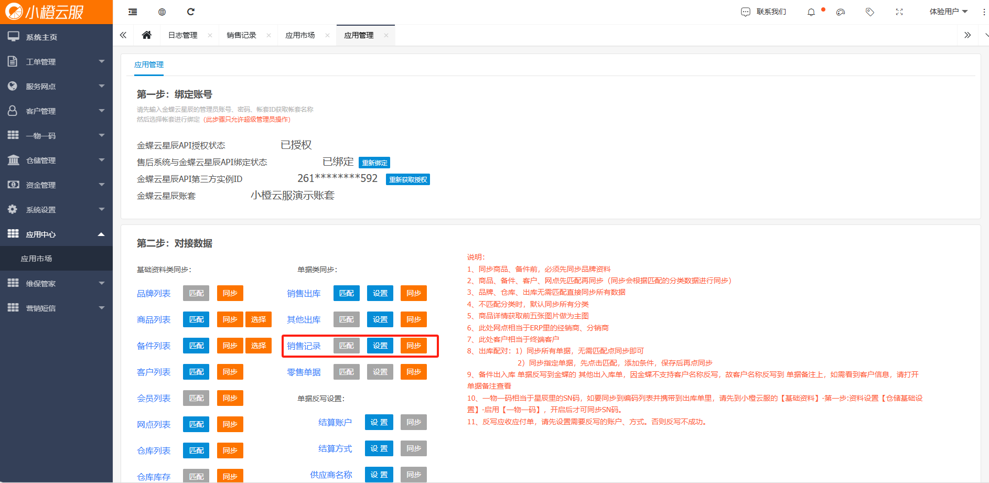
Task: Switch to the 日志管理 tab
Action: pos(182,35)
